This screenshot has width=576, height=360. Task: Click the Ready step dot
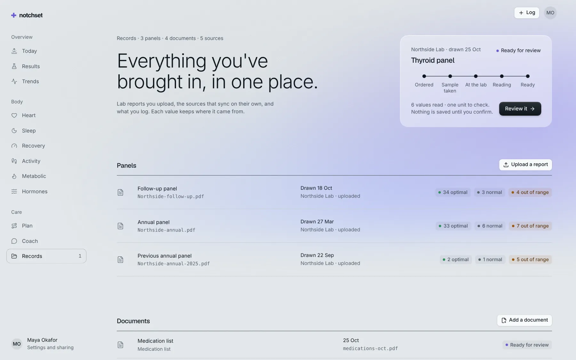(528, 76)
